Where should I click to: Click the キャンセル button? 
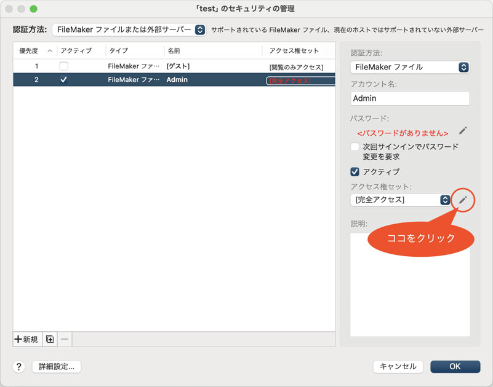(x=398, y=367)
